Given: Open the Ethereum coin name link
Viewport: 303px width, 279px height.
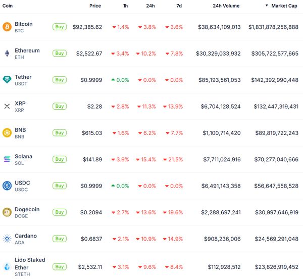Looking at the screenshot, I should [x=27, y=51].
